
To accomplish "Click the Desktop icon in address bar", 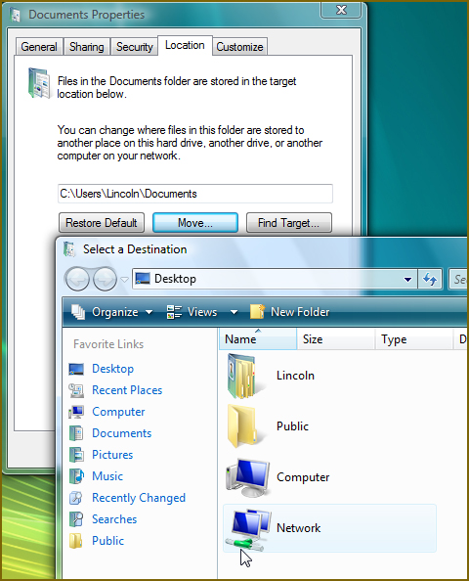I will tap(143, 278).
